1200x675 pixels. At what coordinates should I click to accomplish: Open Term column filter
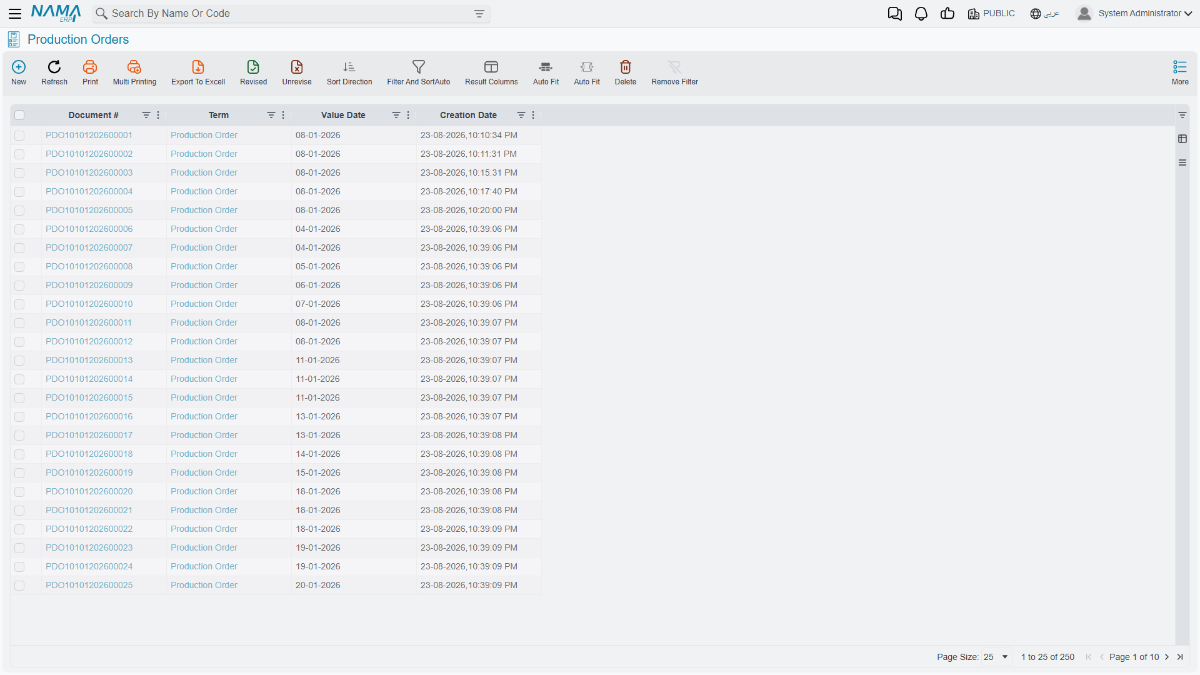(x=271, y=115)
